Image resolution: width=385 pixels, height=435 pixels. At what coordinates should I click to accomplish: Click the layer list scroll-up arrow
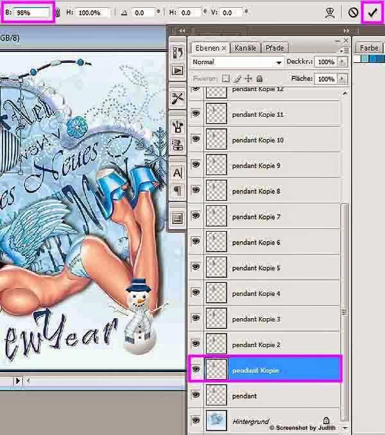[345, 94]
